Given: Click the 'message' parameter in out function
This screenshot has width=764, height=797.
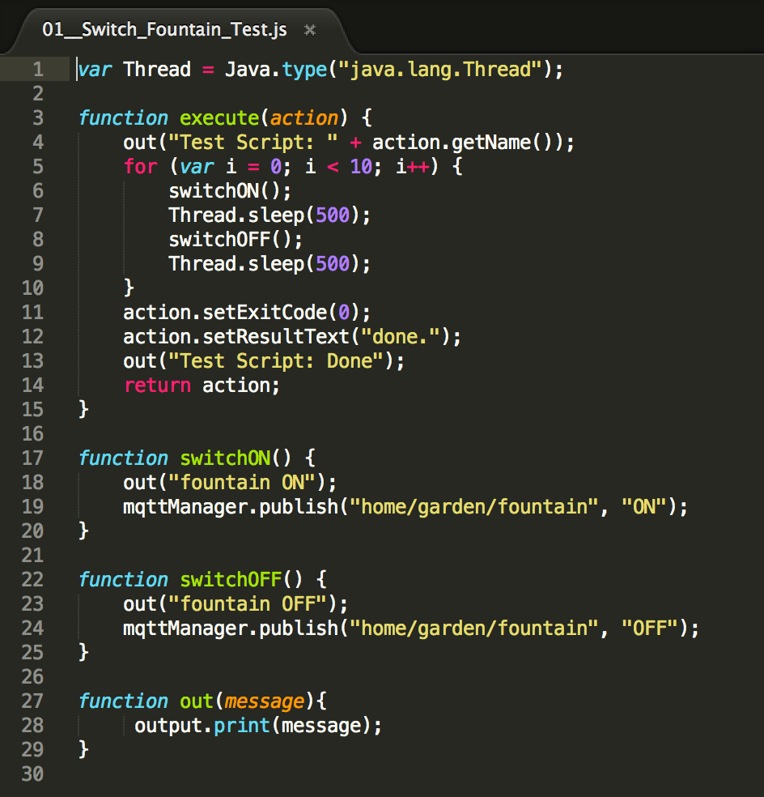Looking at the screenshot, I should pyautogui.click(x=263, y=701).
